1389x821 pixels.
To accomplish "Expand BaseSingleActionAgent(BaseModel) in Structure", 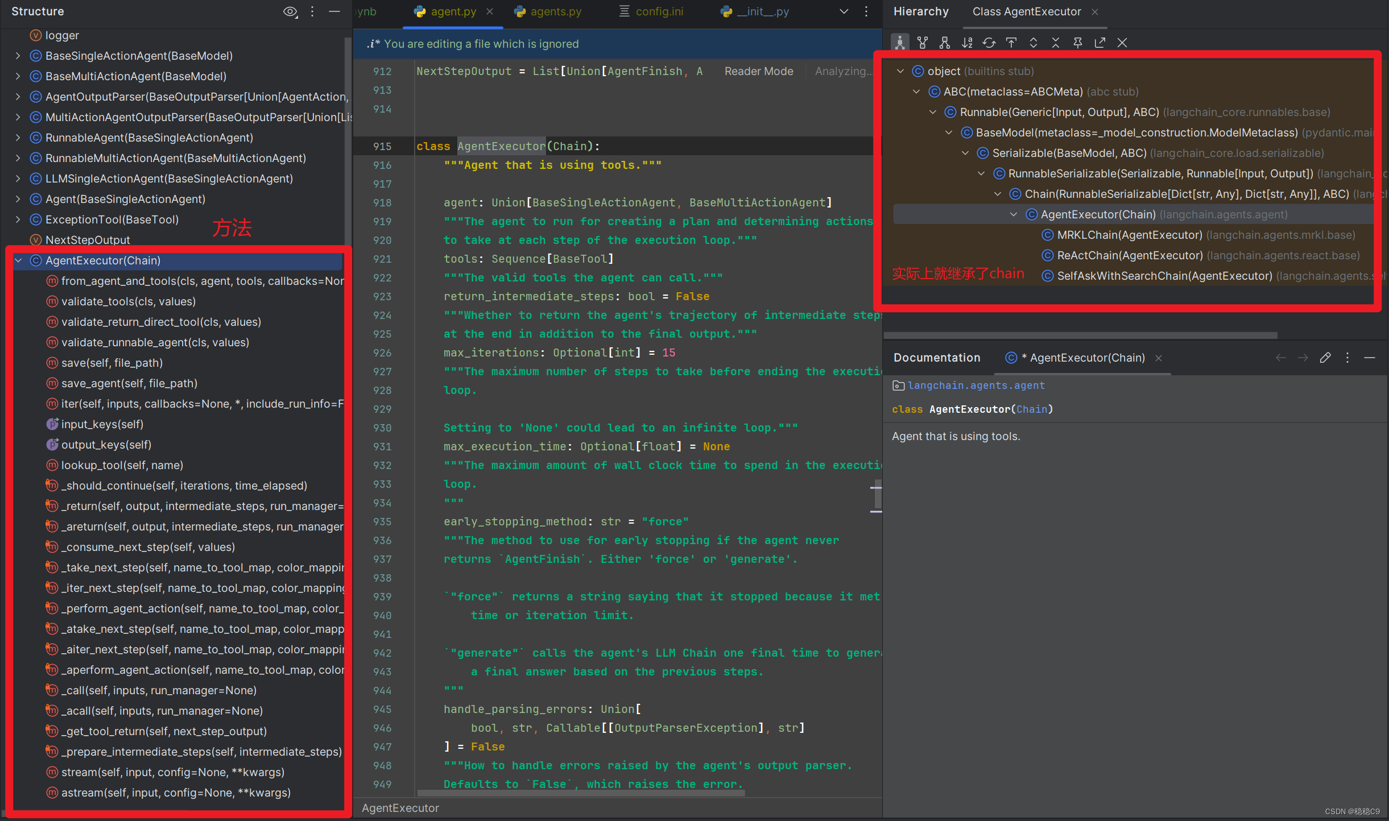I will (18, 56).
